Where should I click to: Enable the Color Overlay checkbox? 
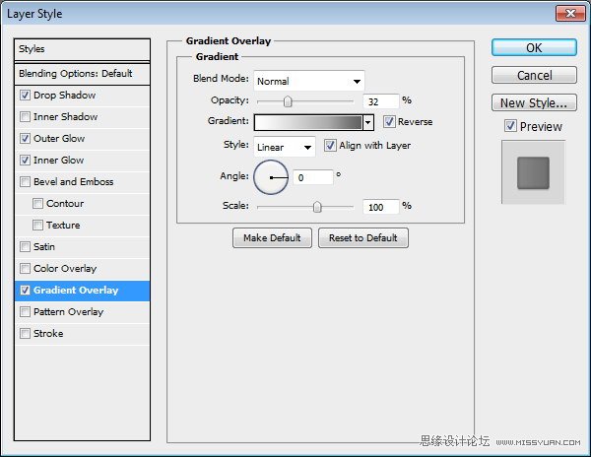click(x=25, y=269)
